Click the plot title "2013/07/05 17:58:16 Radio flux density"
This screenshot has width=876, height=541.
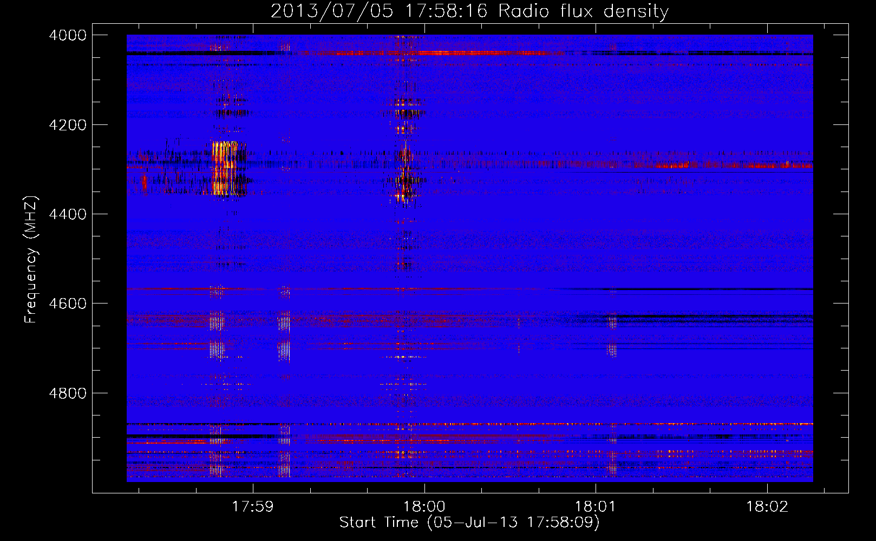[x=469, y=11]
